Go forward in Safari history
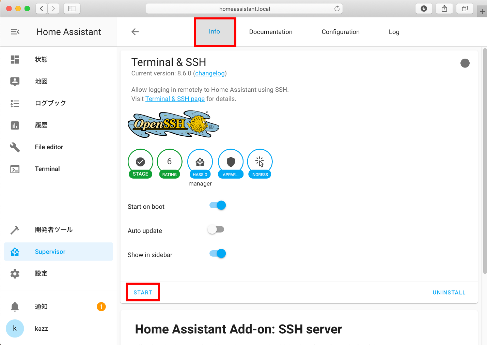The height and width of the screenshot is (345, 487). (53, 9)
